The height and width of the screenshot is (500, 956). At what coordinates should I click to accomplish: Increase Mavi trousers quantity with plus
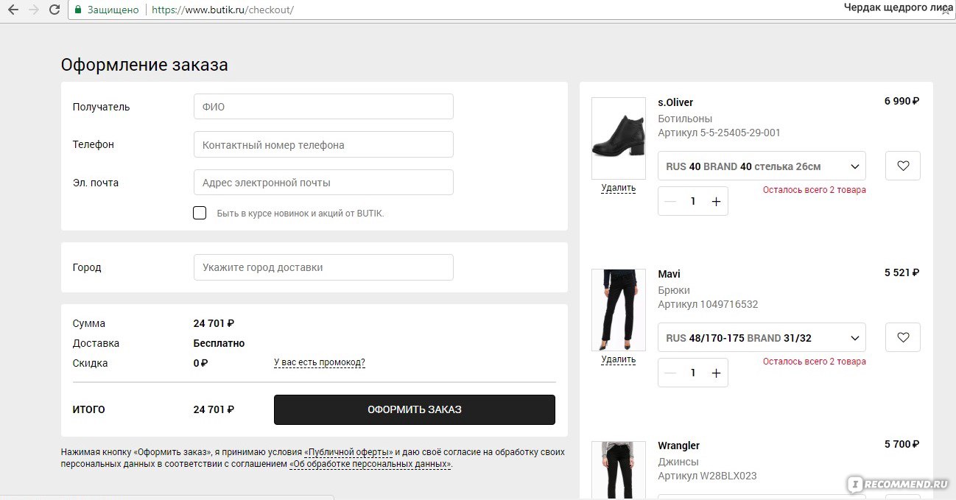point(716,373)
